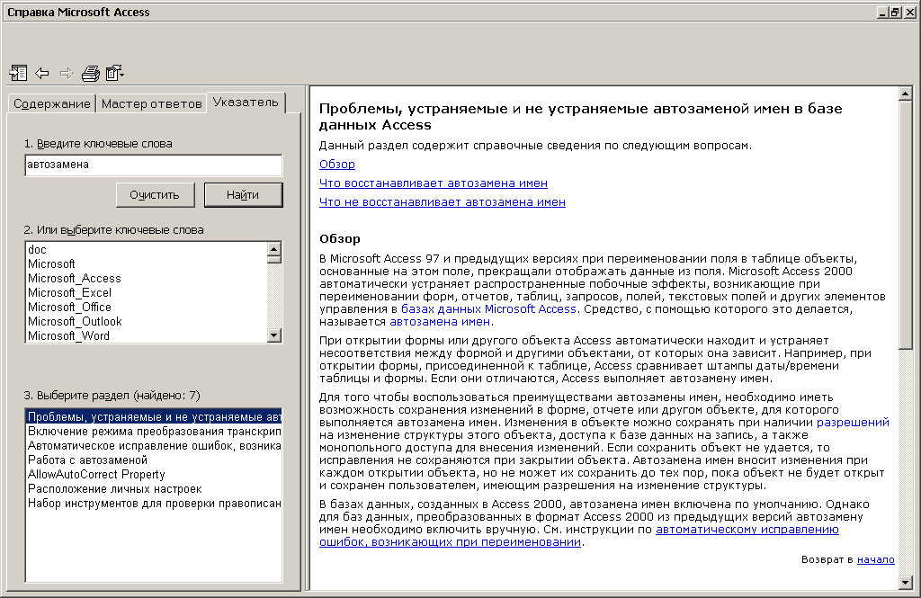Select keyword Microsoft_Office
Screen dimensions: 921x598
click(x=147, y=308)
